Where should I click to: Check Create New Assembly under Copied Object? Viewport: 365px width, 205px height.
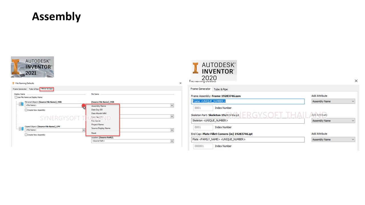26,135
